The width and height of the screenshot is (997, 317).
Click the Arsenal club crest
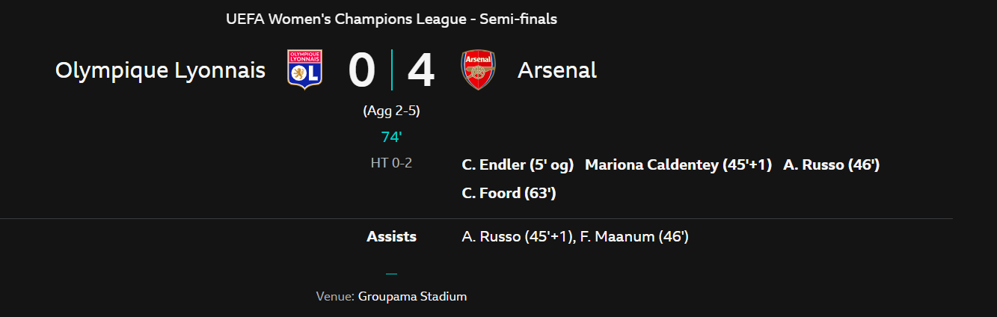click(x=478, y=70)
